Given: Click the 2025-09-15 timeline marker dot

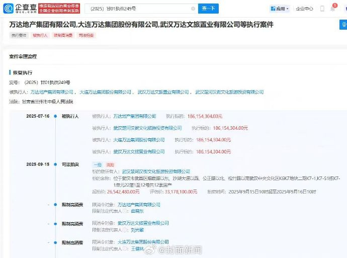Looking at the screenshot, I should [55, 164].
